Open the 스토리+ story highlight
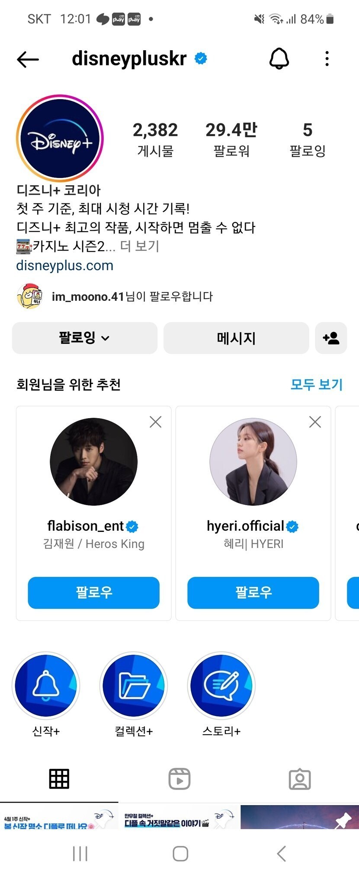 point(221,686)
